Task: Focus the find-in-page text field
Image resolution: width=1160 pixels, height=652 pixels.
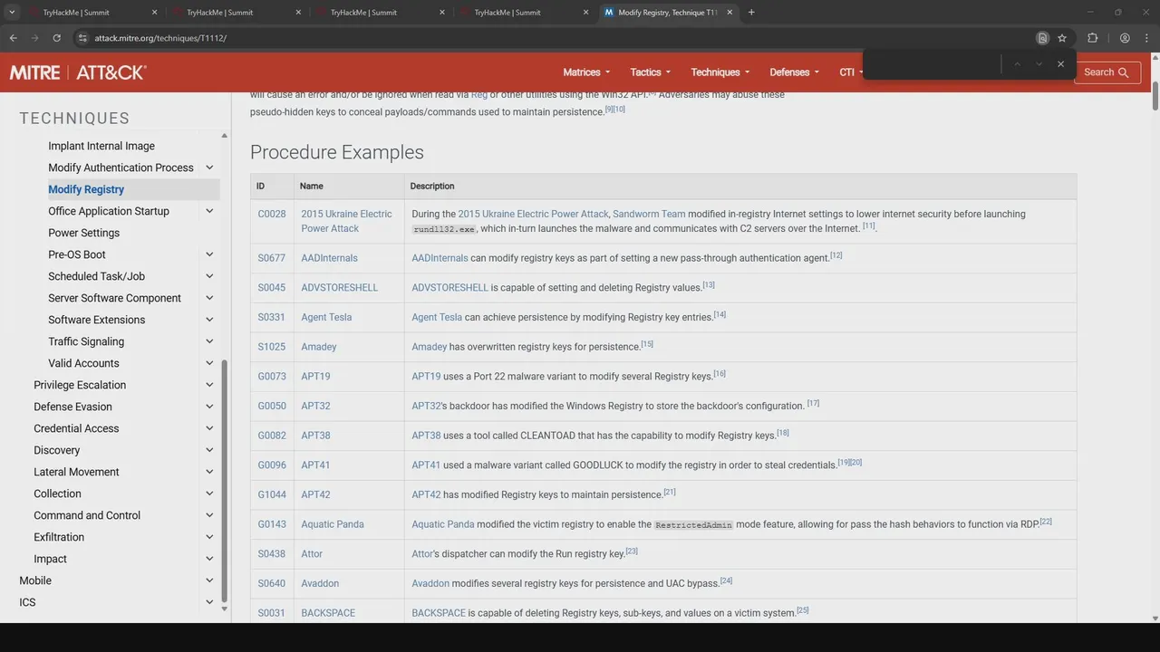Action: 933,64
